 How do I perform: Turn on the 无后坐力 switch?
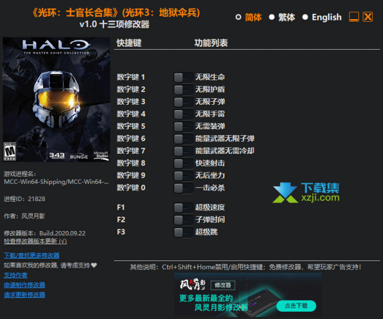(183, 175)
